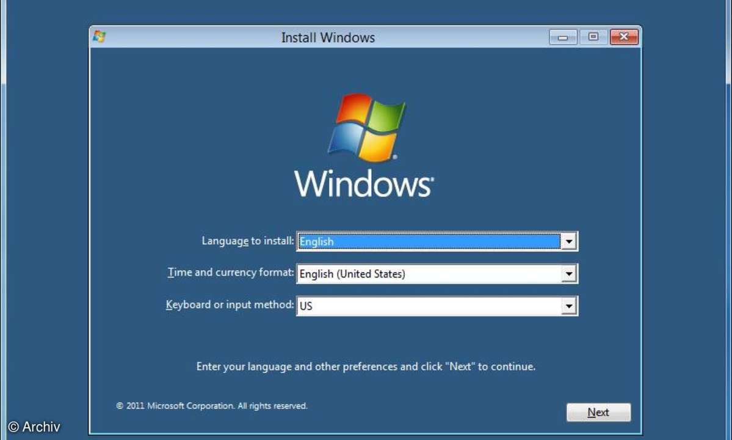This screenshot has height=440, width=732.
Task: Click the Windows flag icon in title bar
Action: 100,37
